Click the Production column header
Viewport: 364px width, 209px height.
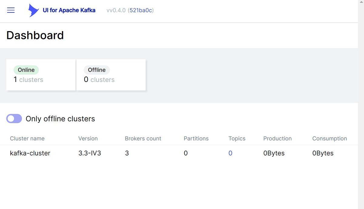tap(277, 139)
